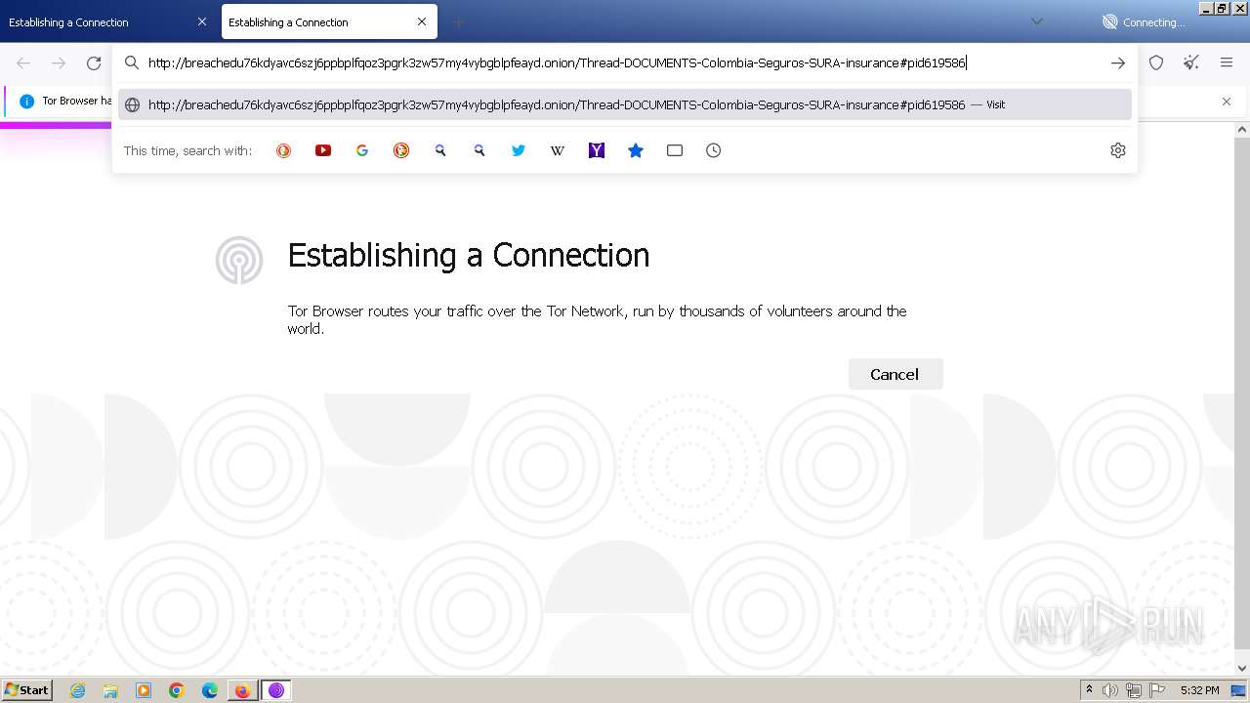Image resolution: width=1250 pixels, height=703 pixels.
Task: Search with YouTube engine icon
Action: click(x=323, y=150)
